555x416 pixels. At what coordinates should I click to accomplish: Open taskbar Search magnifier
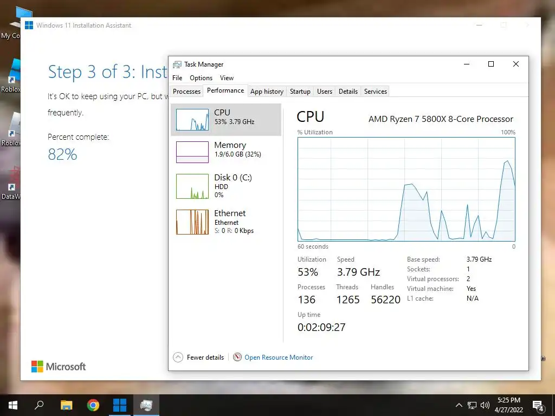click(x=39, y=405)
